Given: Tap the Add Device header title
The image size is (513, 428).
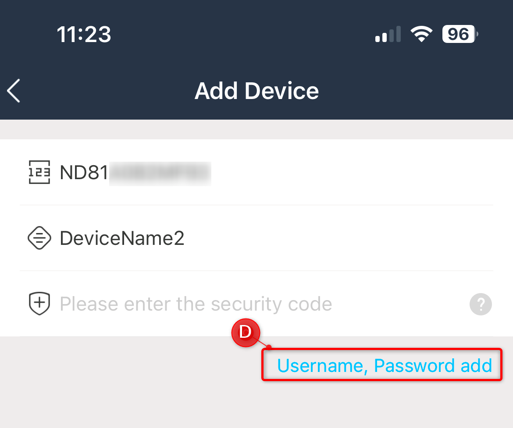Looking at the screenshot, I should (x=256, y=91).
